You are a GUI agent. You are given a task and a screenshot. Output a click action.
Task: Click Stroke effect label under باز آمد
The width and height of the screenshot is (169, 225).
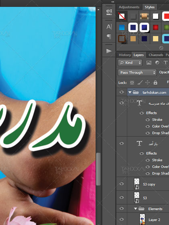[x=157, y=160]
